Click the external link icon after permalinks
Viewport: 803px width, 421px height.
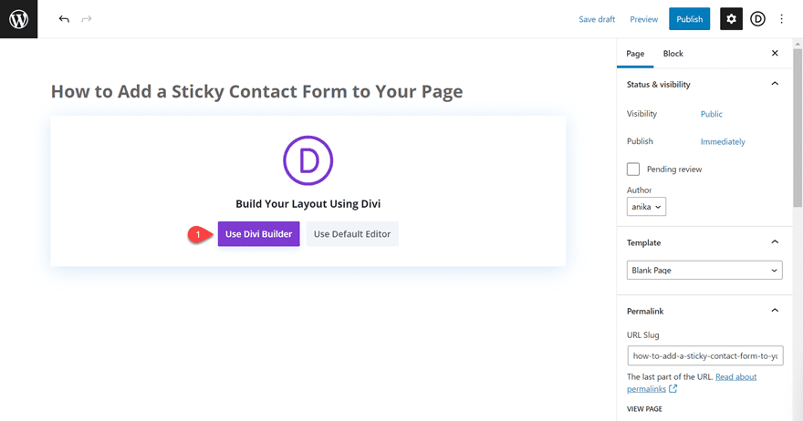coord(673,389)
